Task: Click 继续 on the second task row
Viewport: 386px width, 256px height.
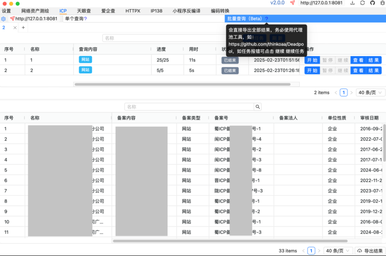Action: 343,70
